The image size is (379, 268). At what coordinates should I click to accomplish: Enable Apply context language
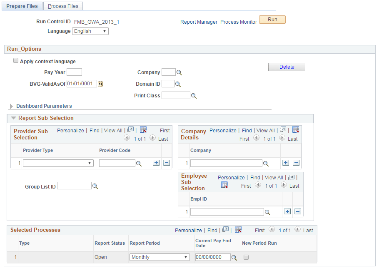[x=15, y=60]
